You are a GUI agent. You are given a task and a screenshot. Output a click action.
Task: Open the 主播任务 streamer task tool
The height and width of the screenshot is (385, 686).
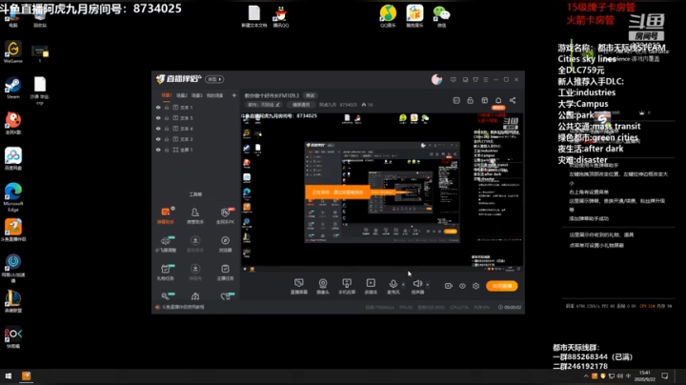225,272
